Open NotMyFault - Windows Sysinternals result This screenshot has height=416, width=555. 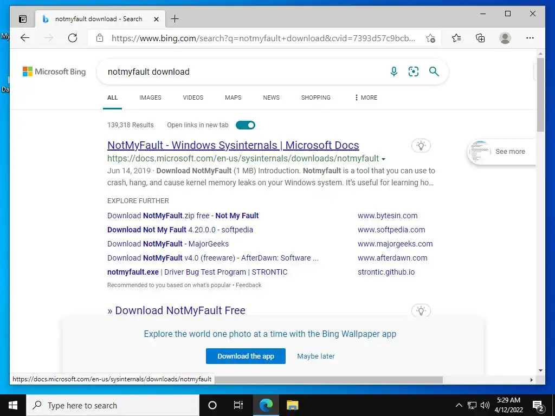tap(233, 145)
